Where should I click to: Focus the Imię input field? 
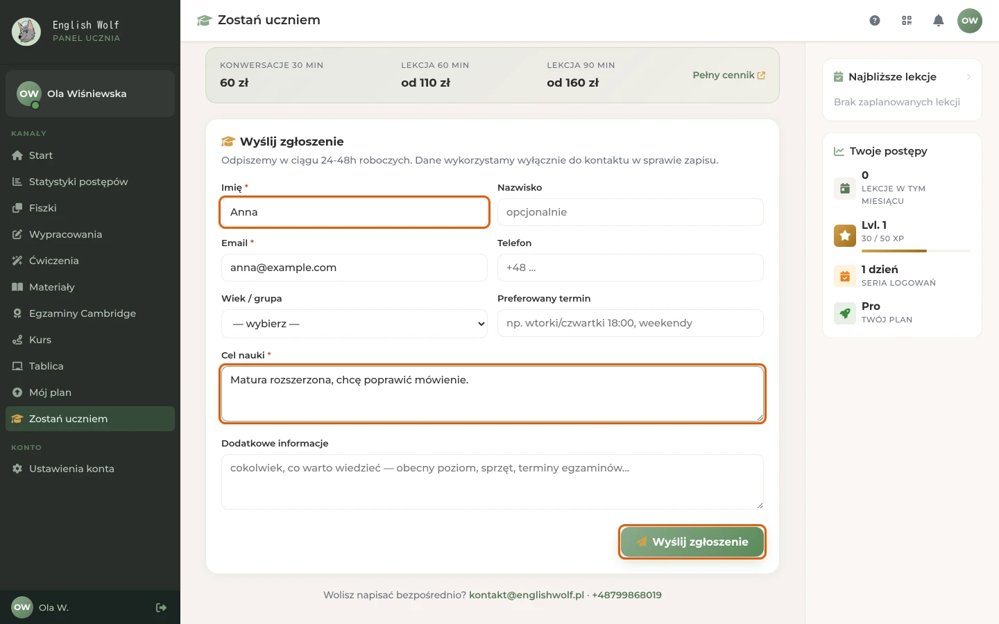coord(355,212)
